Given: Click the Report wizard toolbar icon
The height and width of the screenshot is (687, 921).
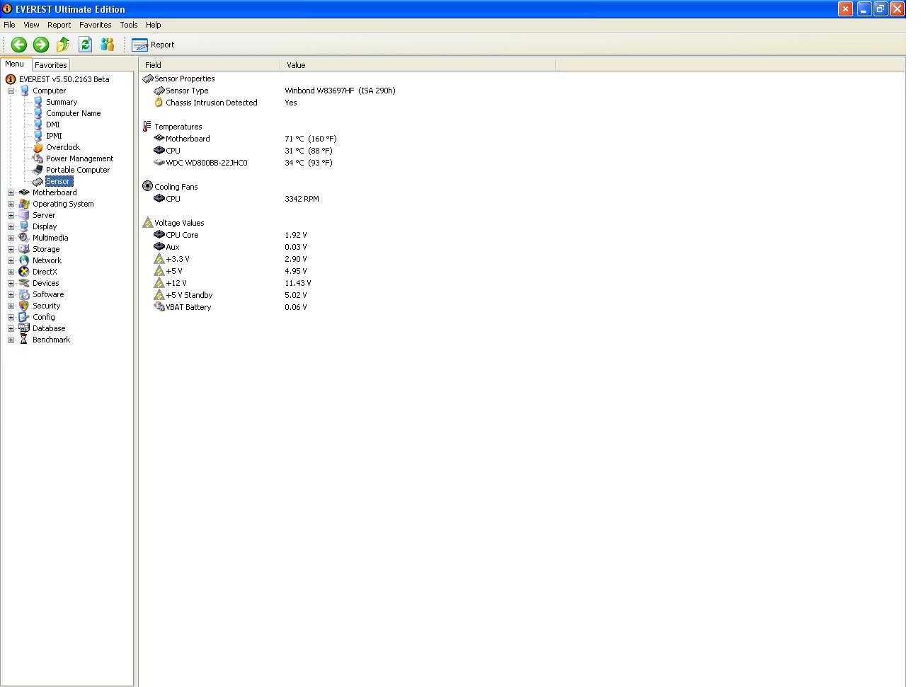Looking at the screenshot, I should tap(139, 45).
